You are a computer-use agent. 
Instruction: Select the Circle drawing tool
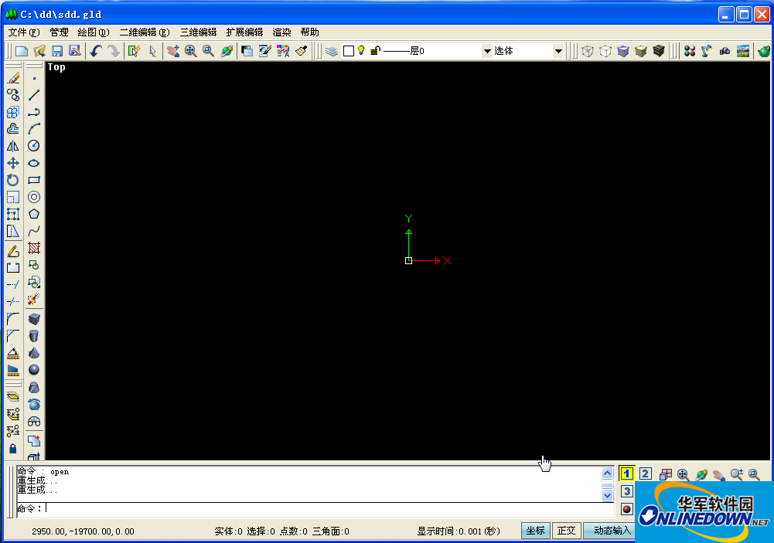pos(34,146)
